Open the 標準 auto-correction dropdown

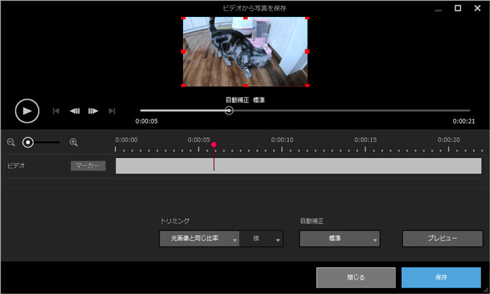(340, 239)
